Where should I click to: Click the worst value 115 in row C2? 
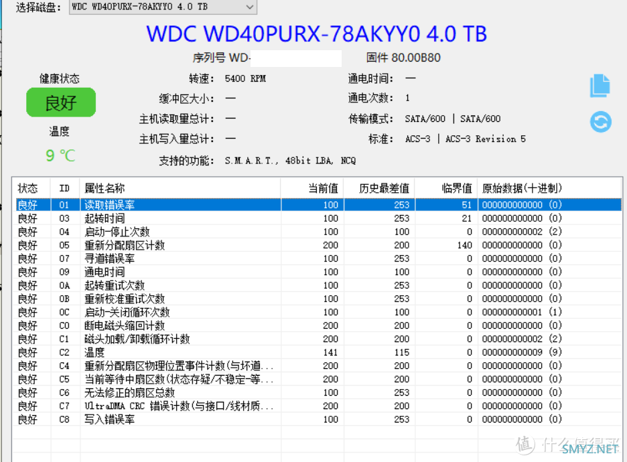[x=401, y=352]
